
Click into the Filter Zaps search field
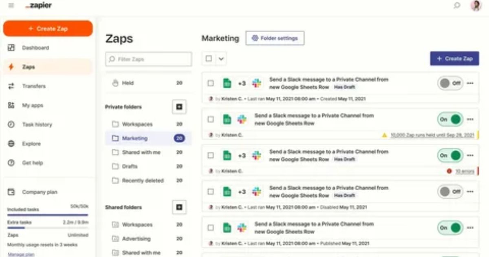tap(148, 59)
